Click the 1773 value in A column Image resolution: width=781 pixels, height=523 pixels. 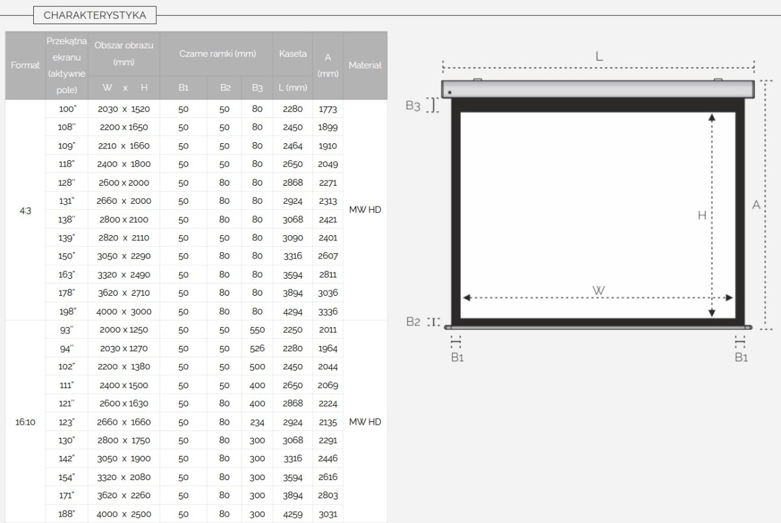328,109
